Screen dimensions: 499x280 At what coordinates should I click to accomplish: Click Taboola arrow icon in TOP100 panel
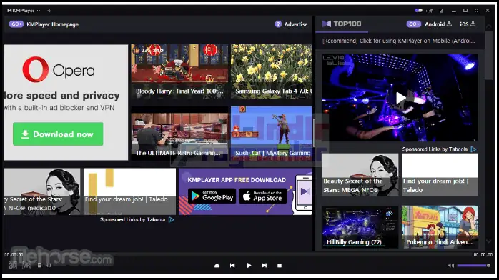coord(473,149)
